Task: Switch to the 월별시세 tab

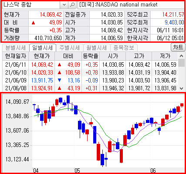Action: tap(97, 48)
